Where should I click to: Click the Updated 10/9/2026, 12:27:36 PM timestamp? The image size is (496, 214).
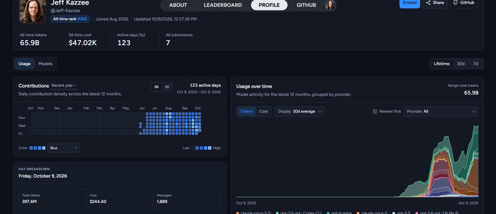[x=165, y=19]
